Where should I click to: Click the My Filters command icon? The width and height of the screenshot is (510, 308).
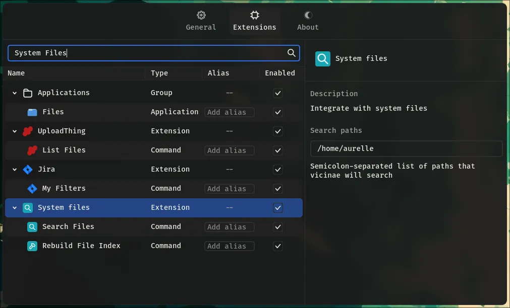32,188
